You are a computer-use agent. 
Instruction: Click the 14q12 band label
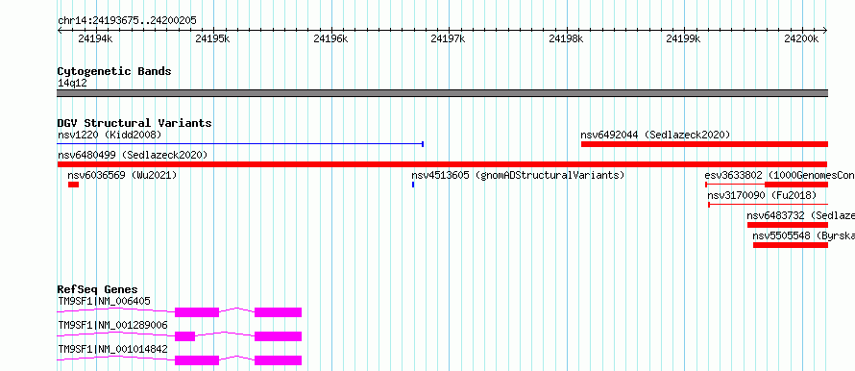(x=72, y=84)
